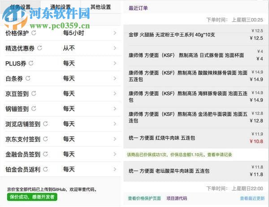The height and width of the screenshot is (207, 269).
Task: Click the 下单时间 上星期三00:25 header
Action: [x=234, y=20]
